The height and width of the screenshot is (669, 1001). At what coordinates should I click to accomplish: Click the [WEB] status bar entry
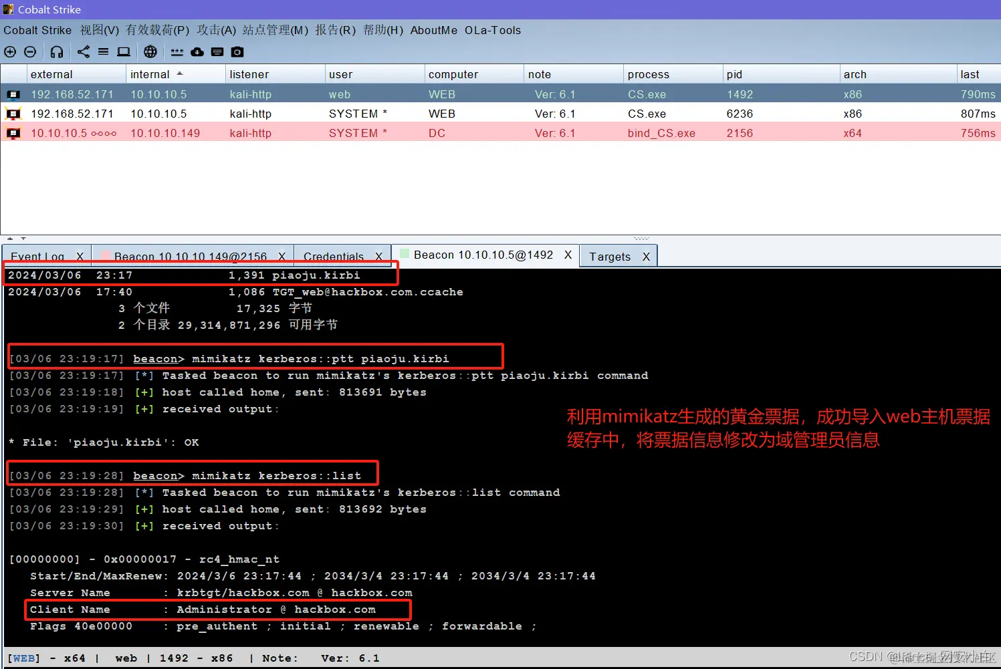(x=23, y=658)
